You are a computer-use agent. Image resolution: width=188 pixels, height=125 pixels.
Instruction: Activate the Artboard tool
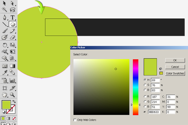point(5,88)
